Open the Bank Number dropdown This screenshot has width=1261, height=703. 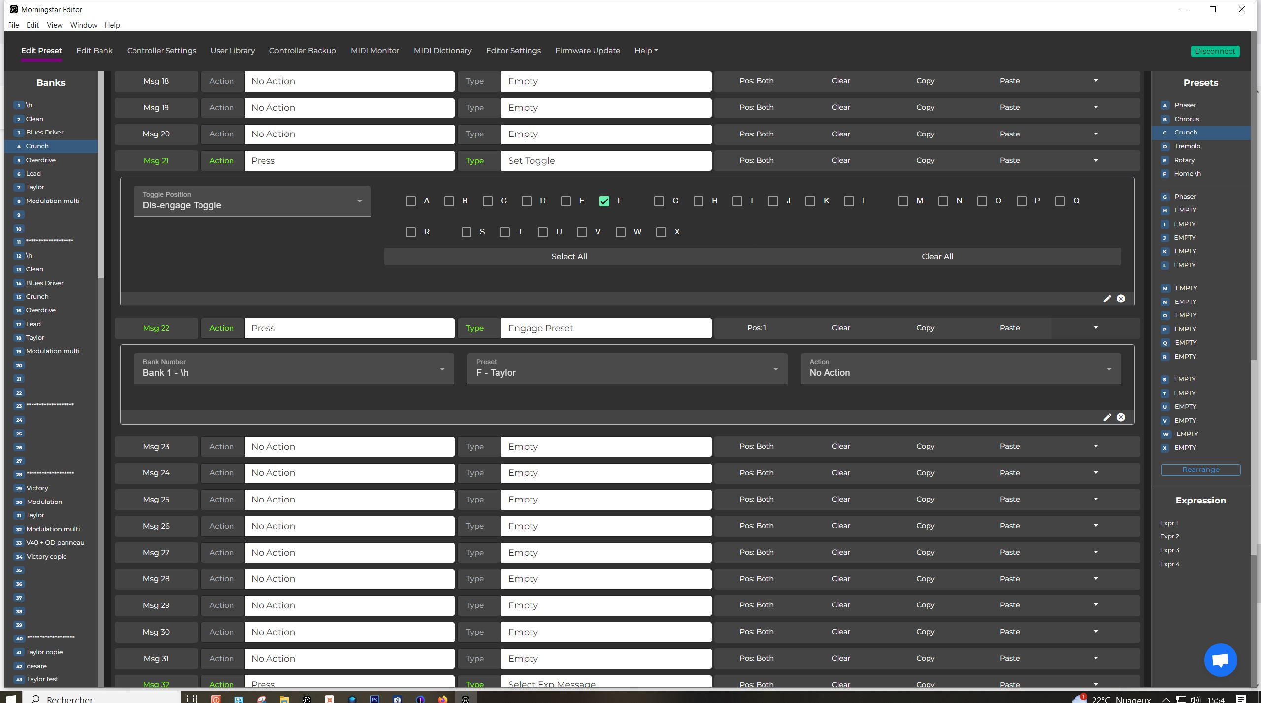coord(294,368)
